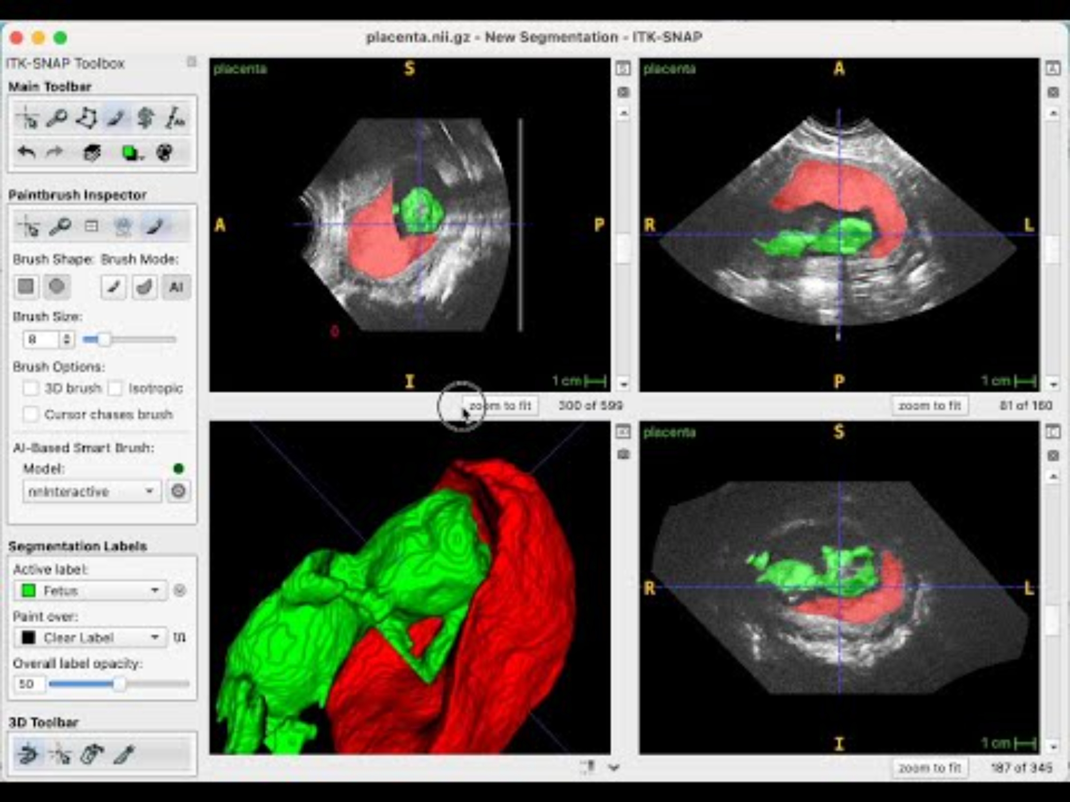Select the Crosshair tool in Main Toolbar
The height and width of the screenshot is (802, 1070).
tap(28, 118)
